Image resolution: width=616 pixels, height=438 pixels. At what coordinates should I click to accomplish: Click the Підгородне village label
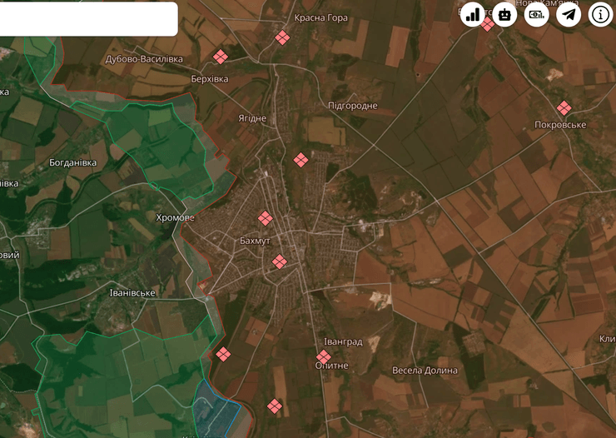pyautogui.click(x=352, y=106)
